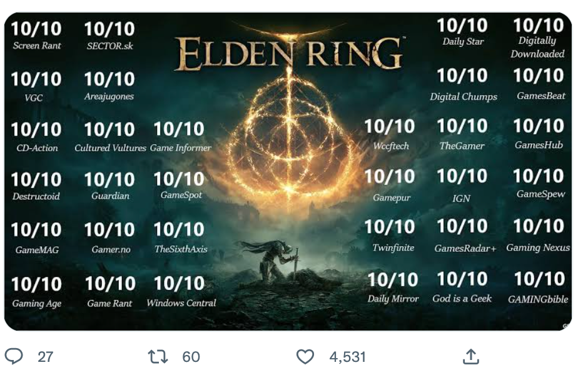The height and width of the screenshot is (375, 578).
Task: Click the reply speech bubble icon
Action: (x=14, y=356)
